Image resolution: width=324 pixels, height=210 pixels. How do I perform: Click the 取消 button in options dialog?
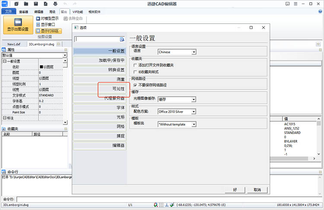(x=257, y=190)
